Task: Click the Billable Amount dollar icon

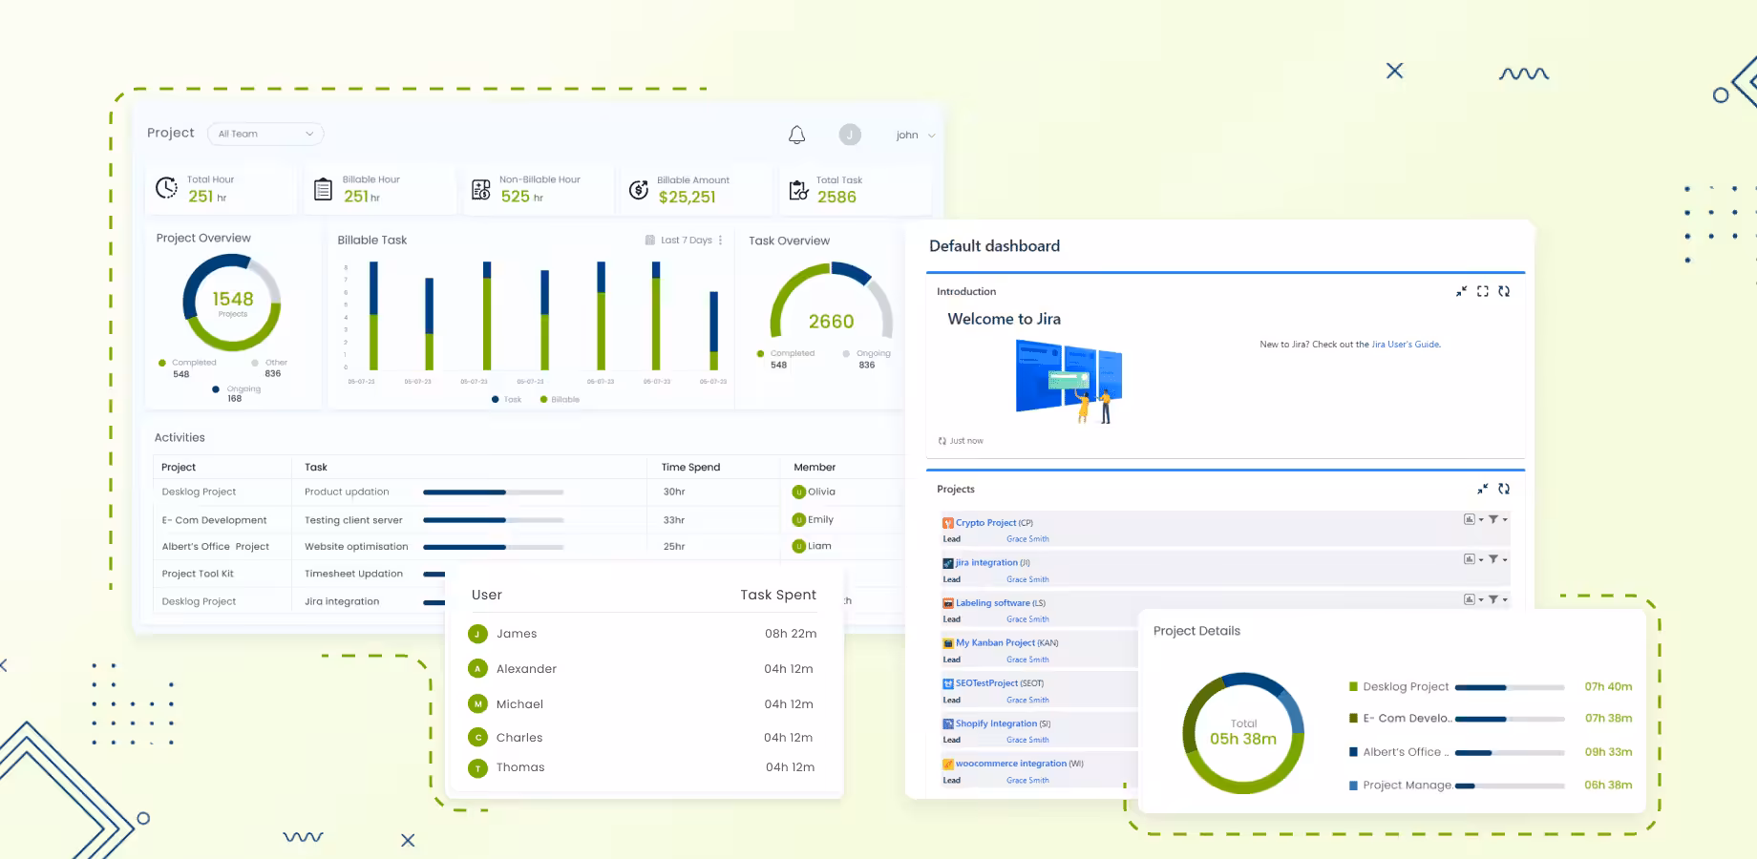Action: click(x=639, y=190)
